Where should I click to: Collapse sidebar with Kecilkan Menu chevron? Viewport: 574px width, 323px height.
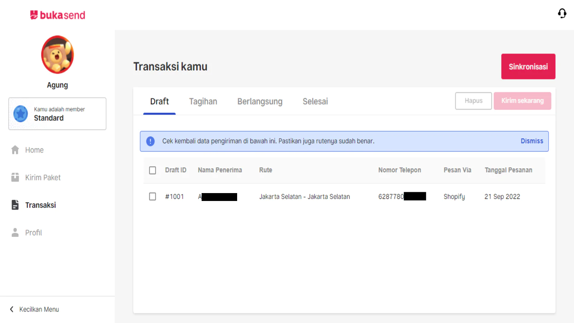(12, 309)
